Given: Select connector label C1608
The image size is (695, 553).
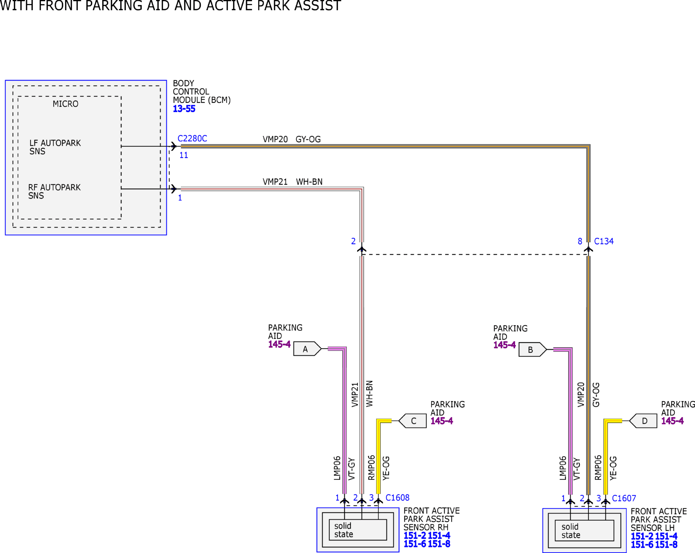Looking at the screenshot, I should point(397,498).
